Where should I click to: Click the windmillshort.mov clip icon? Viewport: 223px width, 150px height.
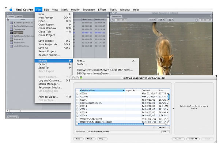click(x=11, y=46)
